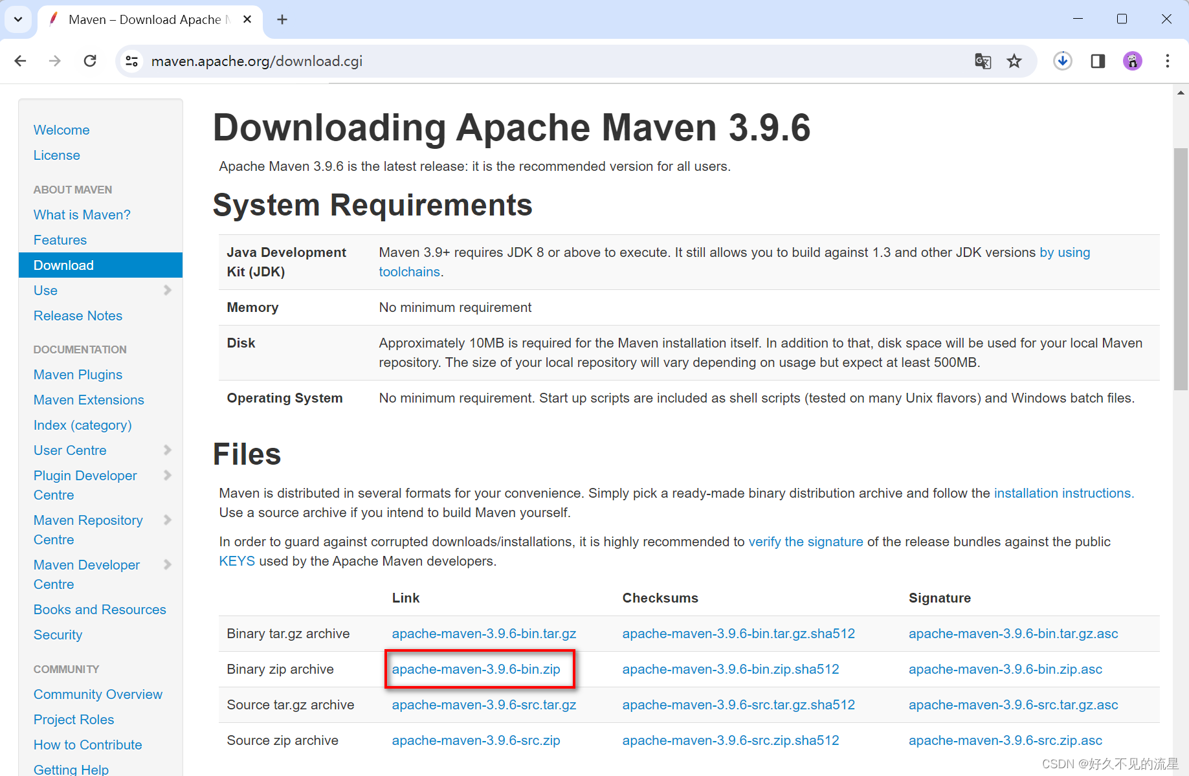
Task: Open Maven Plugins documentation link
Action: pos(78,375)
